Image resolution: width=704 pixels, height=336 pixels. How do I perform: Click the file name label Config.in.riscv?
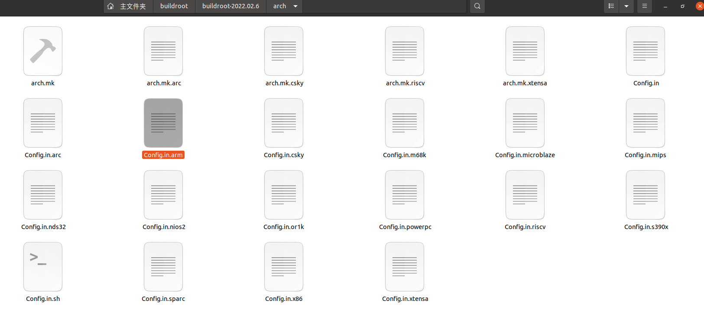(x=525, y=227)
